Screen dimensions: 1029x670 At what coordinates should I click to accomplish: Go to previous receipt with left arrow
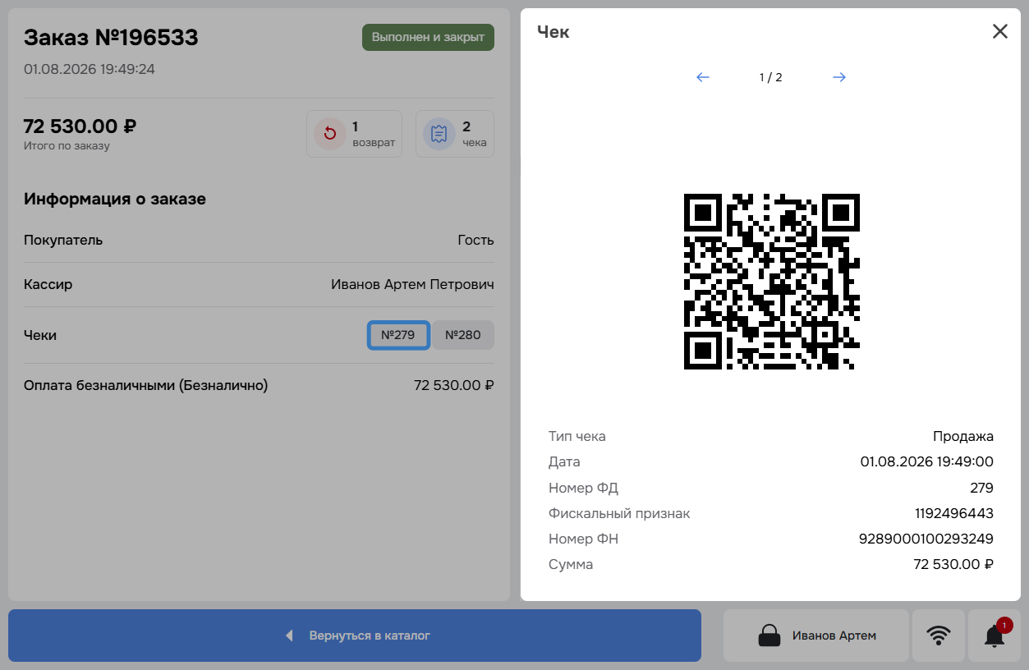[x=703, y=77]
